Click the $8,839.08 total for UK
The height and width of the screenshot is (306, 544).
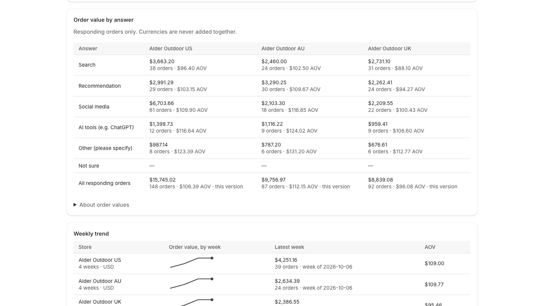pyautogui.click(x=380, y=180)
